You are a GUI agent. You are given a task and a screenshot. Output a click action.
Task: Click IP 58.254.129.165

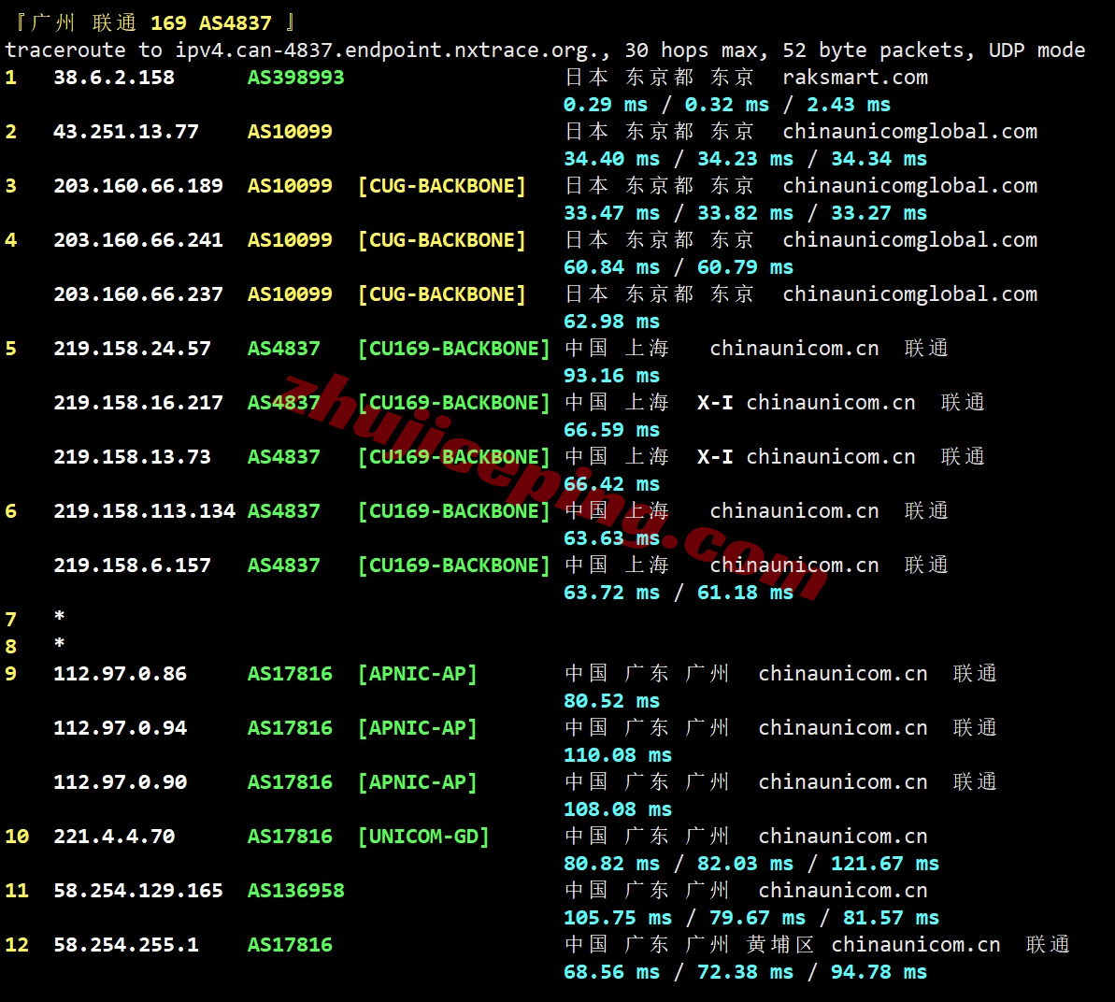click(x=138, y=891)
